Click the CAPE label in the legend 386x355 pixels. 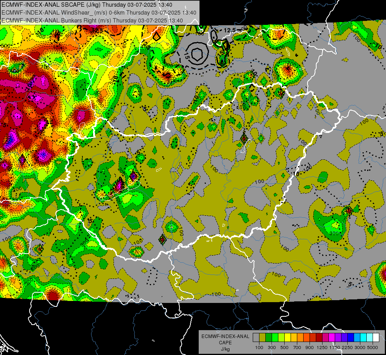point(225,343)
